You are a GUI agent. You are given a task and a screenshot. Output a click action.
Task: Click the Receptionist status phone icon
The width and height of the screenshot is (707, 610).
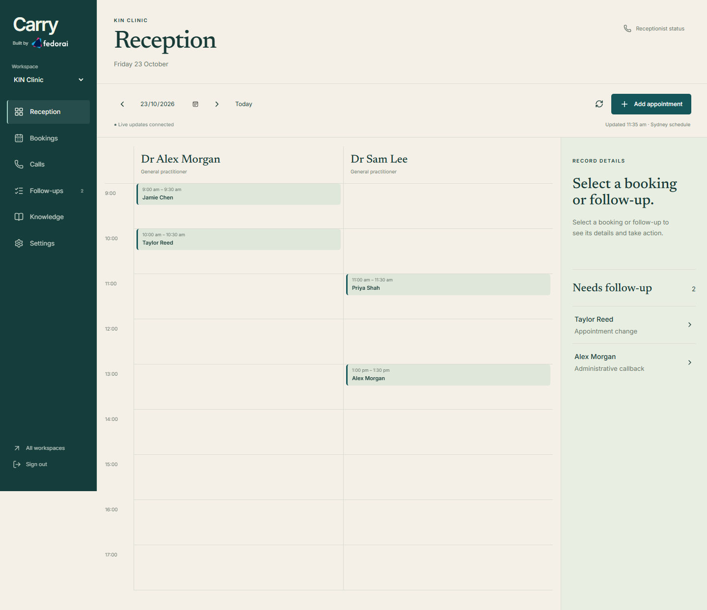point(627,28)
